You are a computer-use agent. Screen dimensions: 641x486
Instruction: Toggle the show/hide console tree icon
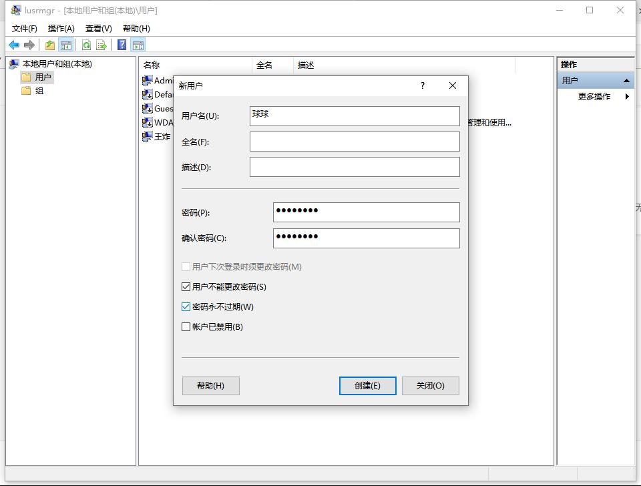(x=66, y=45)
